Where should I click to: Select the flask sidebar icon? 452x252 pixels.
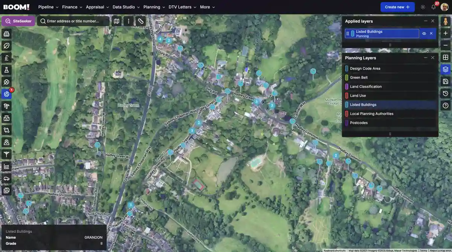pyautogui.click(x=6, y=70)
